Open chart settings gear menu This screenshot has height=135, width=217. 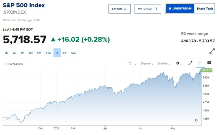tap(178, 63)
